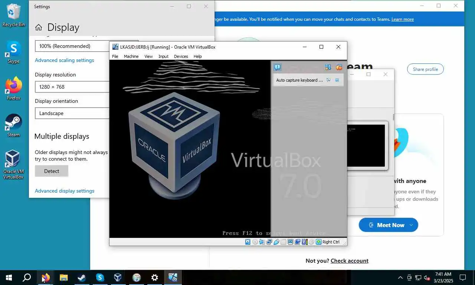Open the Help menu in VirtualBox
Screen dimensions: 475x285
point(198,56)
